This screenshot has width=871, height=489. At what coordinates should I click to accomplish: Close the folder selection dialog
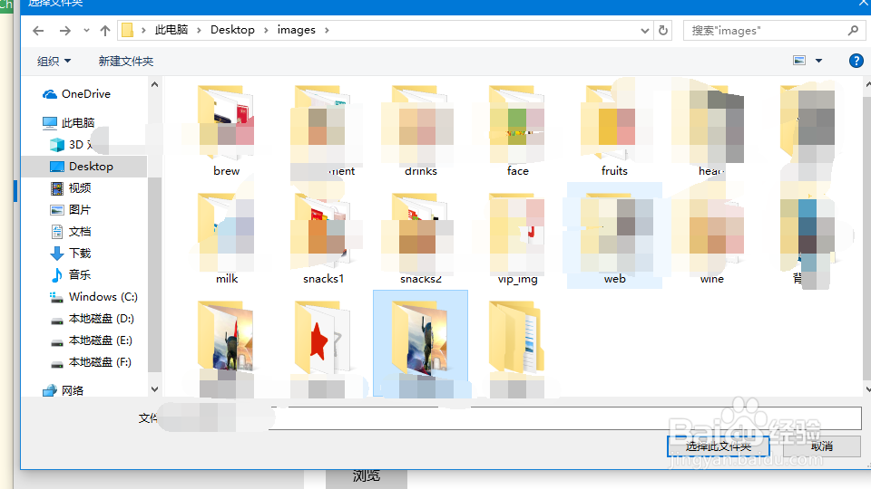click(862, 3)
